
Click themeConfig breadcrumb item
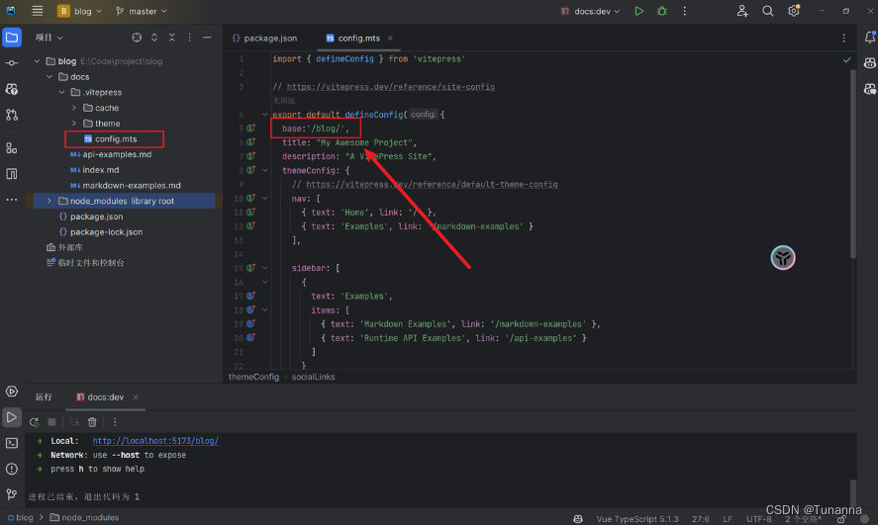coord(253,377)
